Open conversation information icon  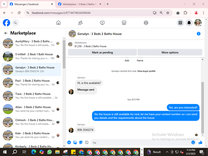(x=198, y=34)
